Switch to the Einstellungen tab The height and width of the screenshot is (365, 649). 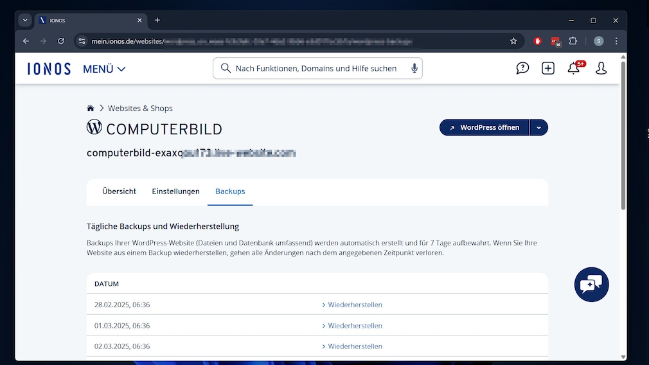click(175, 191)
